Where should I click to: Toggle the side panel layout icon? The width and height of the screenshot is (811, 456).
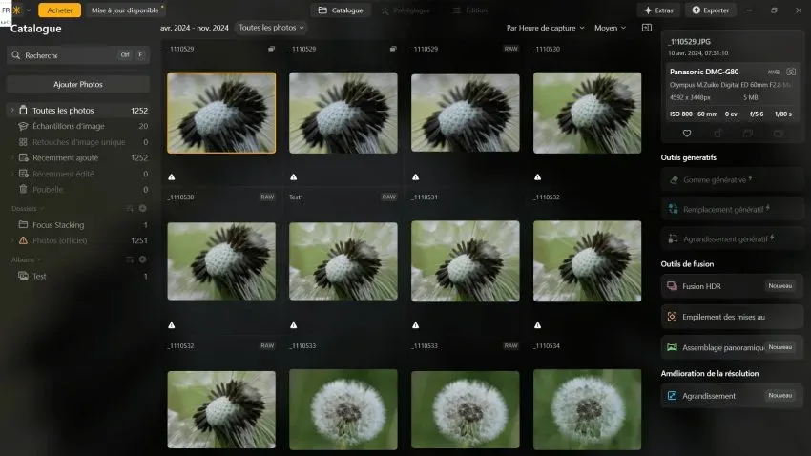647,28
